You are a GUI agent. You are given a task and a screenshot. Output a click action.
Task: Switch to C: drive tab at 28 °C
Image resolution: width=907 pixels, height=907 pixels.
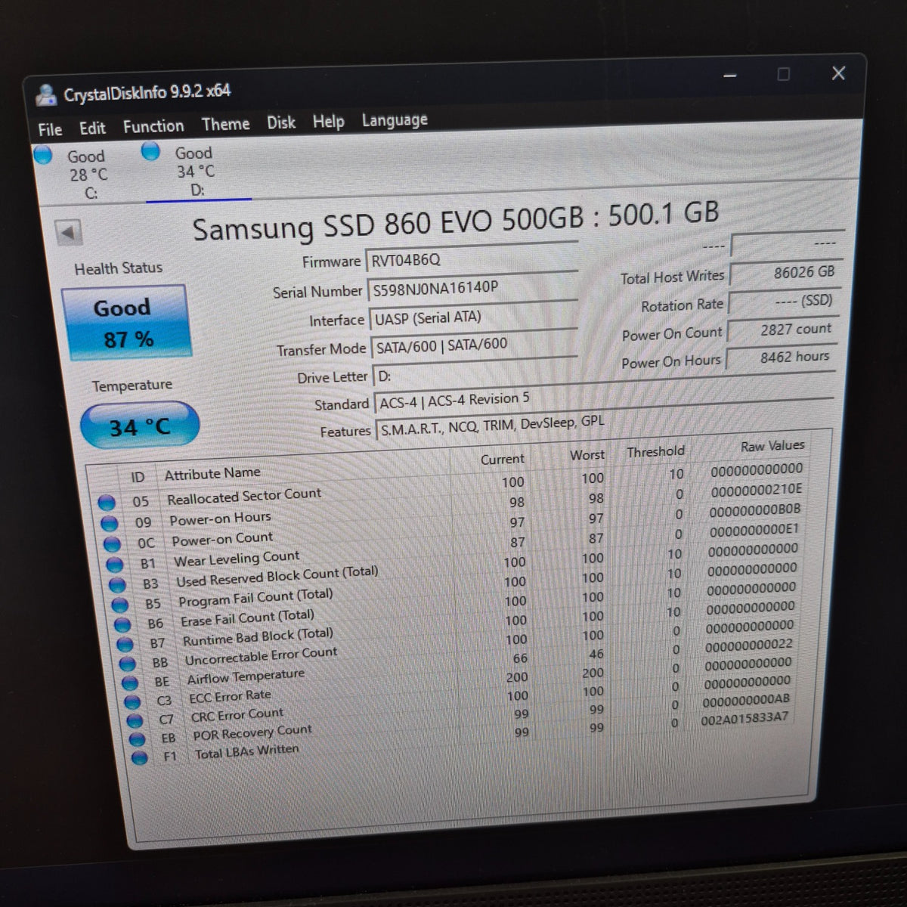click(88, 175)
